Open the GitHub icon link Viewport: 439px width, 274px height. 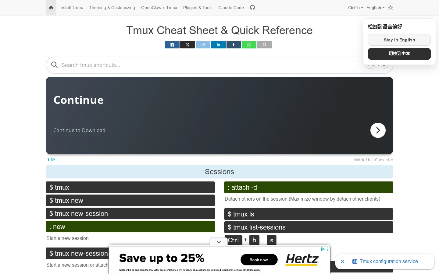252,7
